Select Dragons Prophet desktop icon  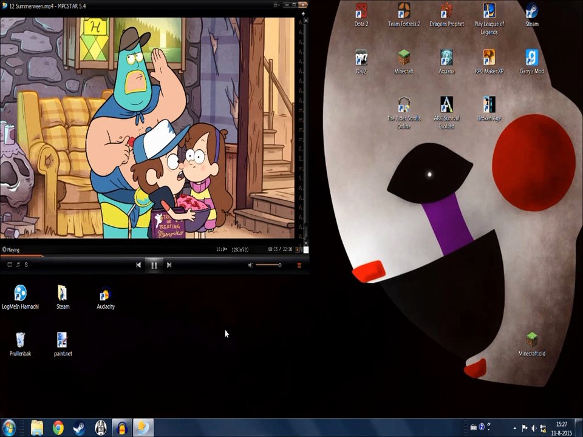click(446, 16)
